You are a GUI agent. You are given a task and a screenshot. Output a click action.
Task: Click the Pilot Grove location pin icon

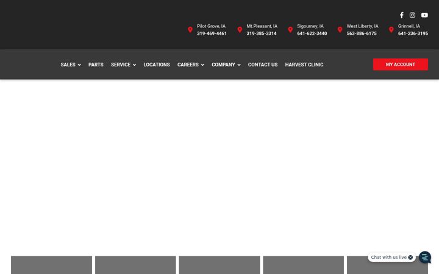(190, 30)
